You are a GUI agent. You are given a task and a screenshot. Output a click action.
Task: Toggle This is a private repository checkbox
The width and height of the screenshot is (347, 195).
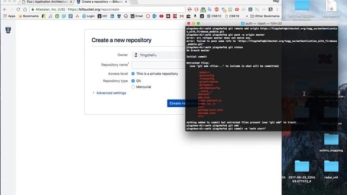(x=133, y=74)
